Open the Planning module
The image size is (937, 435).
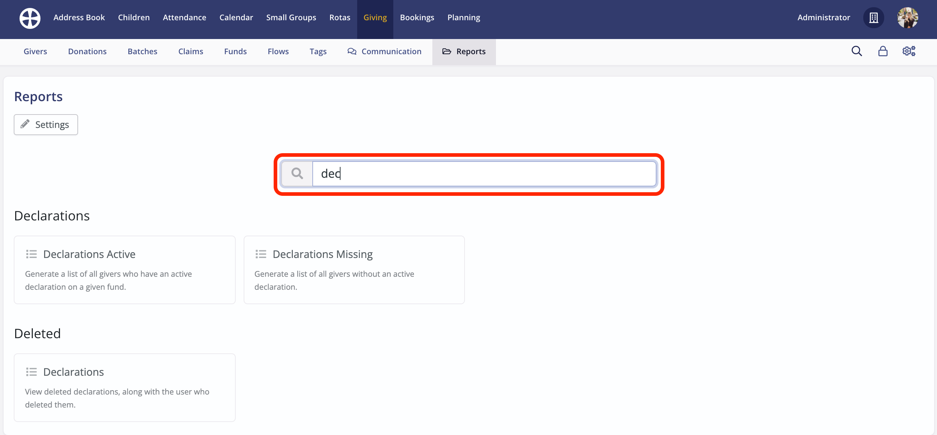click(463, 17)
